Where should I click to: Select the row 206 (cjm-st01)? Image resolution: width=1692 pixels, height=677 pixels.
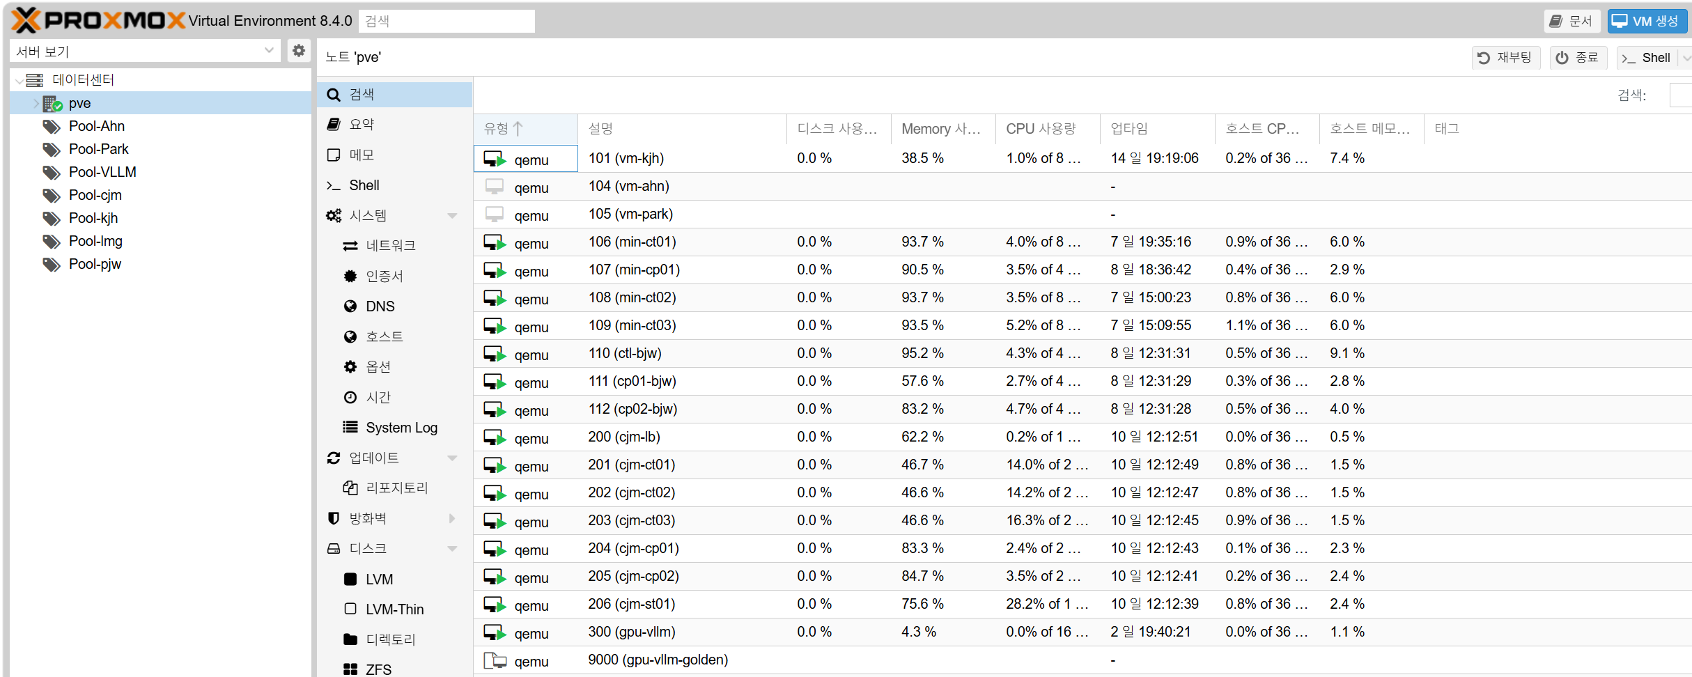[x=1082, y=605]
